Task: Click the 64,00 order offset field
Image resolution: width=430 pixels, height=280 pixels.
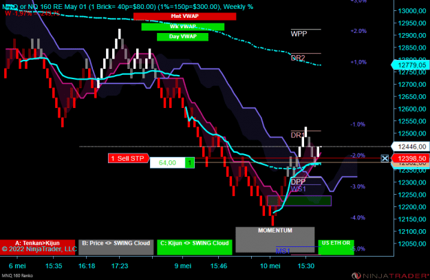Action: click(x=168, y=162)
